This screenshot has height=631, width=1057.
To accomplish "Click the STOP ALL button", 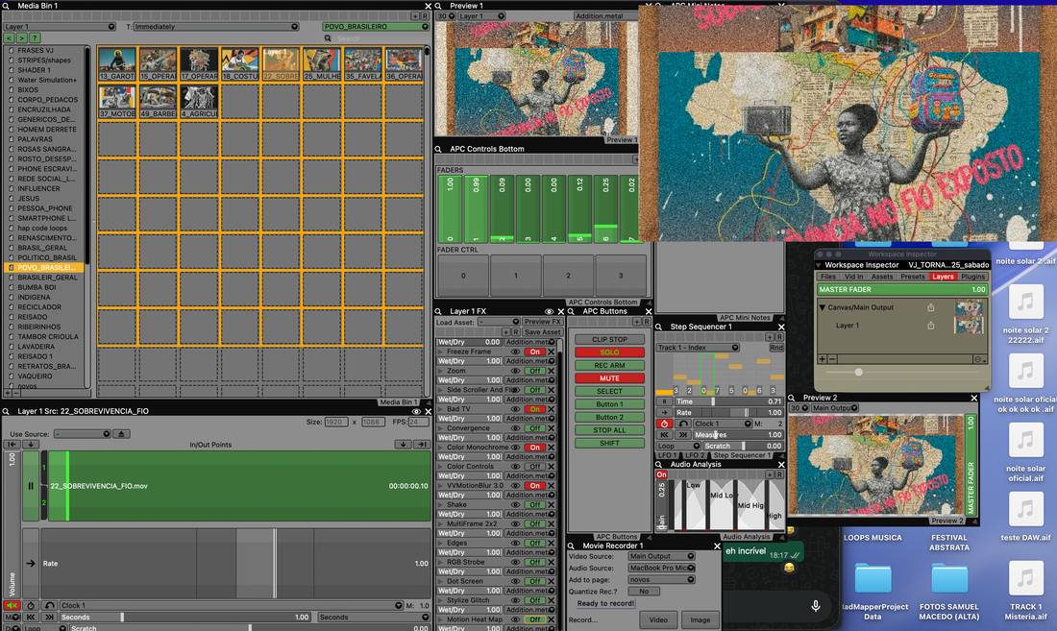I will click(609, 429).
